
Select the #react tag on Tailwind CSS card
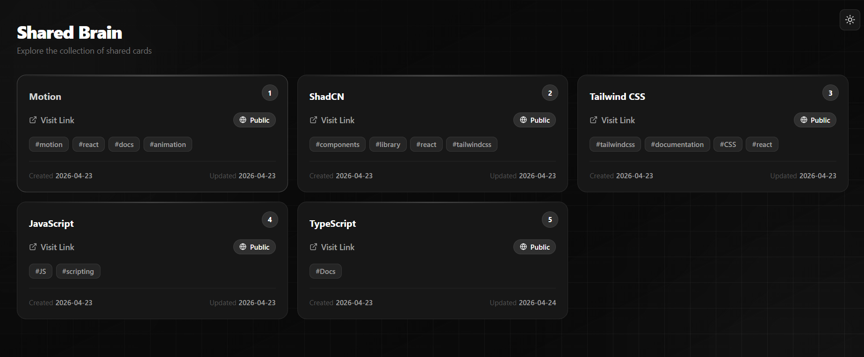coord(762,144)
